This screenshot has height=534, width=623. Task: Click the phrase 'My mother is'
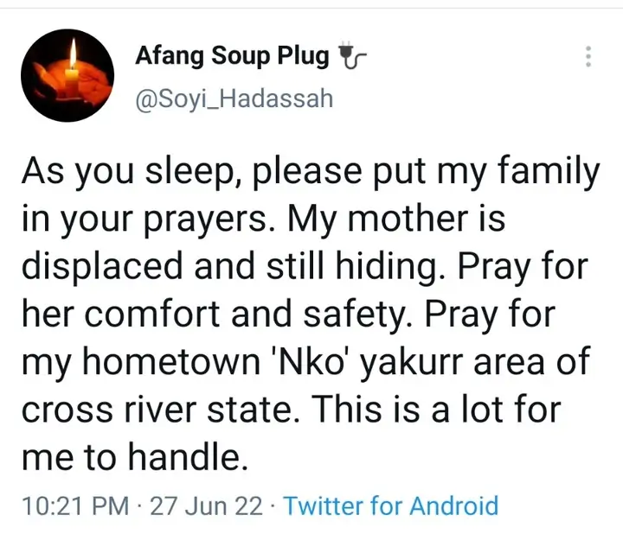[407, 219]
